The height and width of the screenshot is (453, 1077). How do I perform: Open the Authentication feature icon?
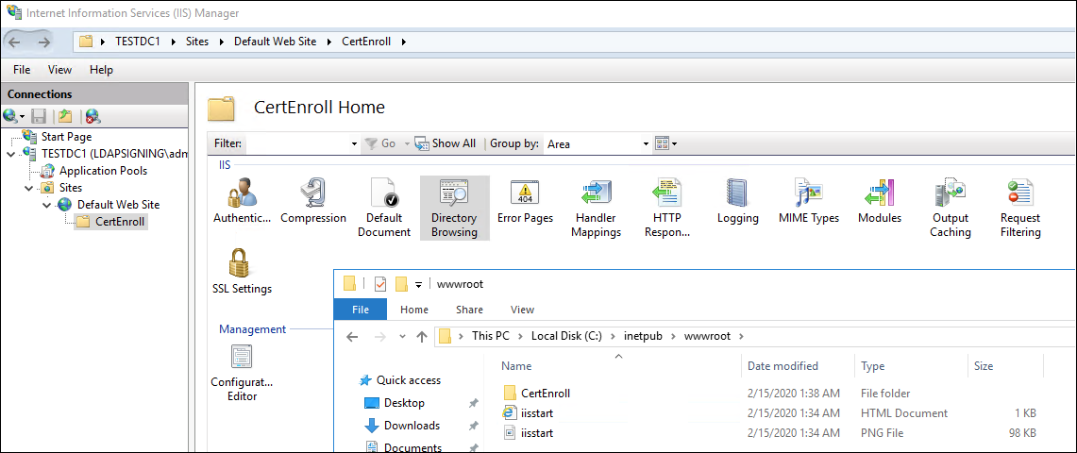[x=242, y=200]
